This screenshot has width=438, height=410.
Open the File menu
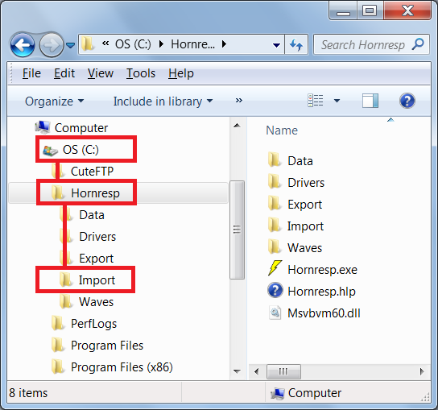[x=31, y=73]
